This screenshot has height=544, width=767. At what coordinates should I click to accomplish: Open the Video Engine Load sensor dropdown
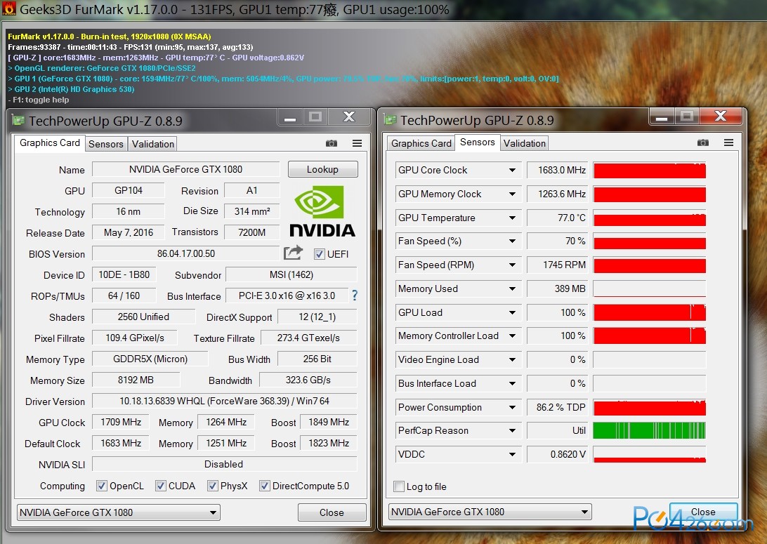tap(512, 359)
